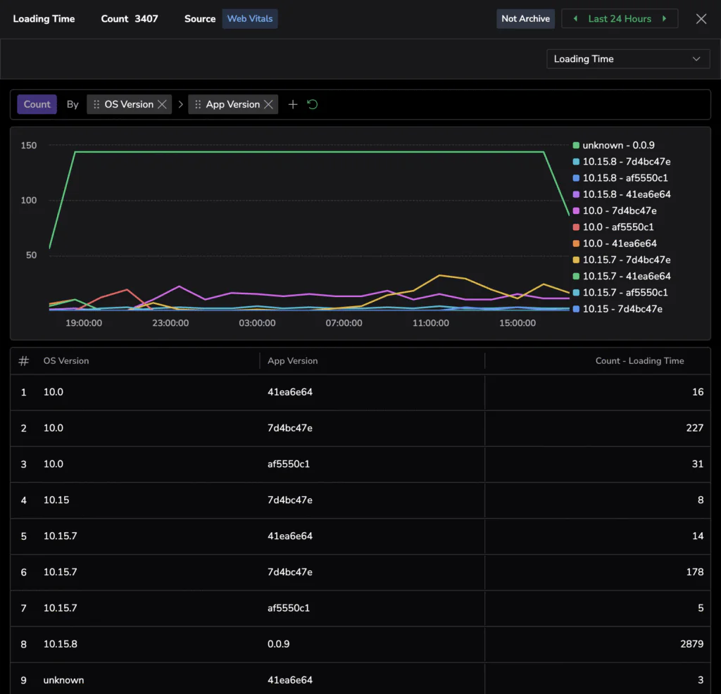Sort by App Version column header
The height and width of the screenshot is (694, 721).
point(292,361)
